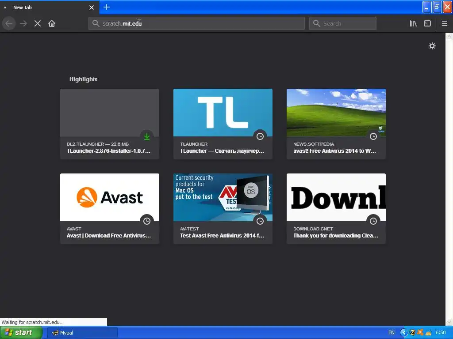This screenshot has height=339, width=453.
Task: Click into the Search field
Action: pyautogui.click(x=343, y=23)
